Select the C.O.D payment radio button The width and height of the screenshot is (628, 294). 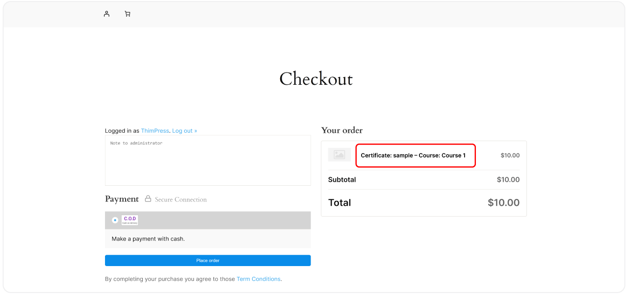click(115, 220)
